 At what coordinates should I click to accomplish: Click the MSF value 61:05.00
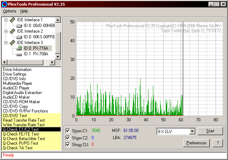point(131,131)
